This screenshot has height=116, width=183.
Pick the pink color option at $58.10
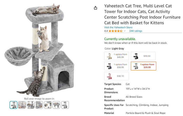pyautogui.click(x=116, y=76)
